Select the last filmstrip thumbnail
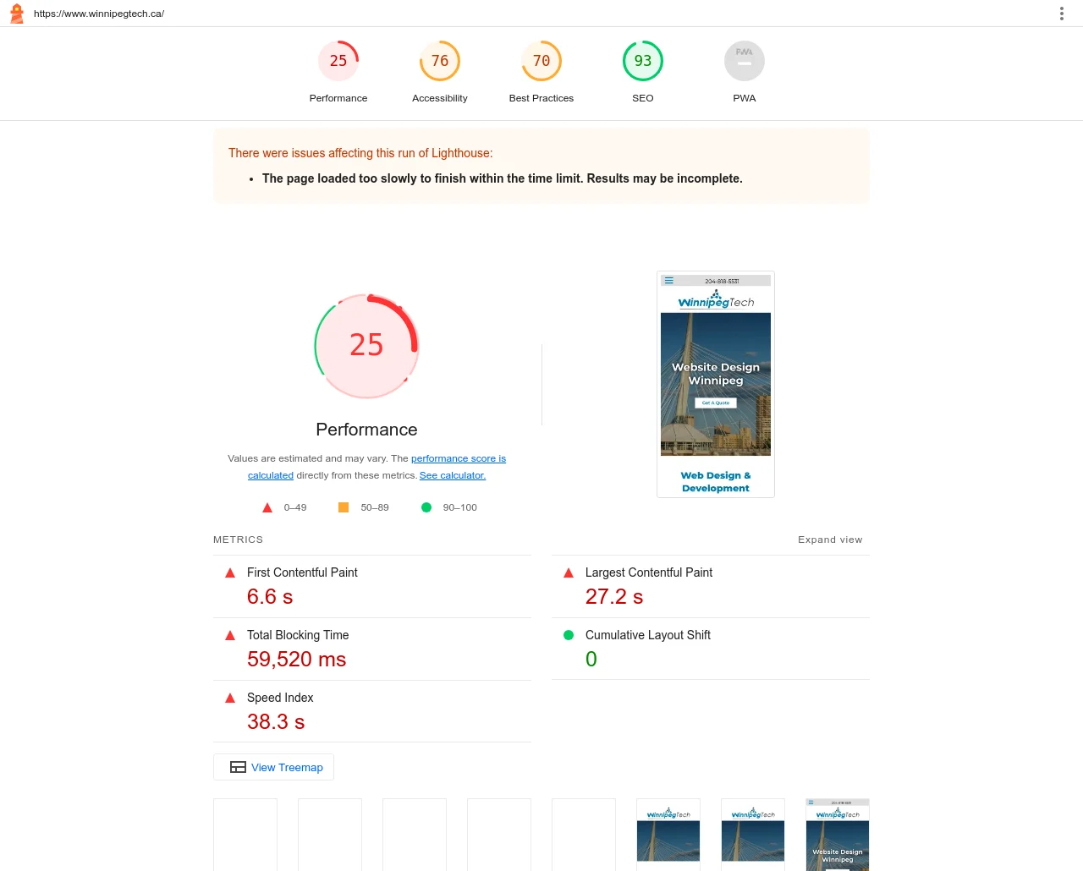 837,834
